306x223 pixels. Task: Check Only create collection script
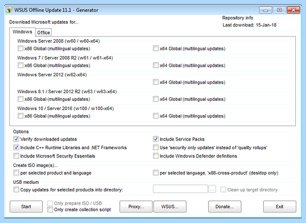50,210
